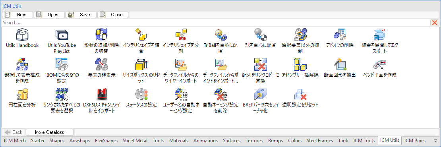Switch to the Surfaces tab

tap(232, 141)
